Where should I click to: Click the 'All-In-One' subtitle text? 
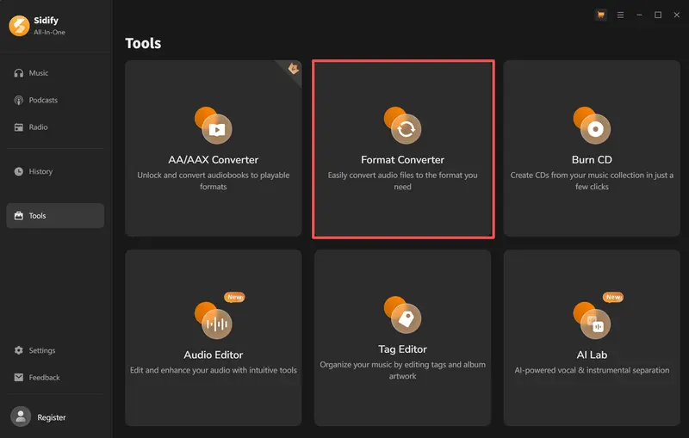pos(49,33)
